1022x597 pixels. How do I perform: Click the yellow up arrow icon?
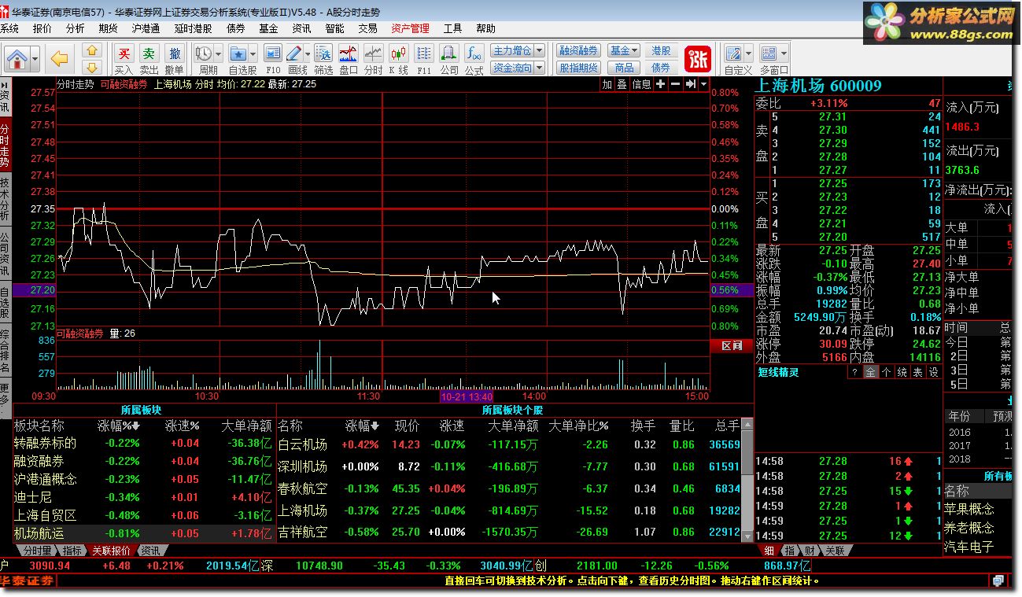coord(93,51)
